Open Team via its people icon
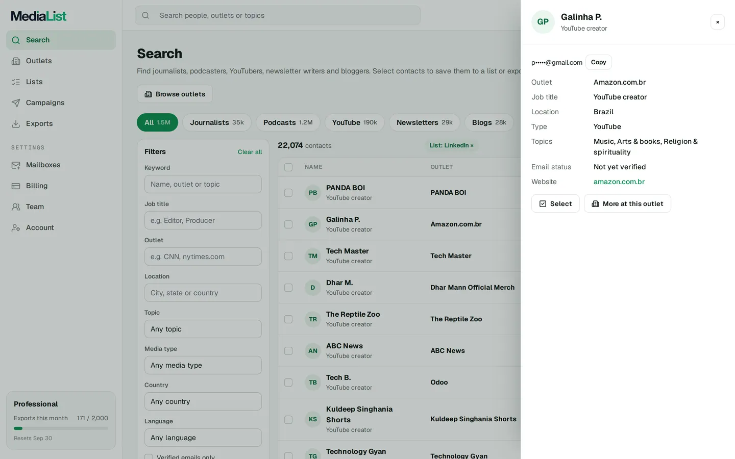This screenshot has height=459, width=735. 16,207
